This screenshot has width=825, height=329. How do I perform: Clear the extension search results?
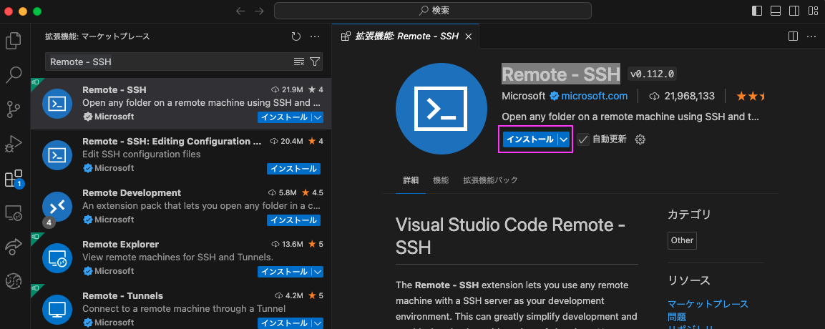click(299, 62)
